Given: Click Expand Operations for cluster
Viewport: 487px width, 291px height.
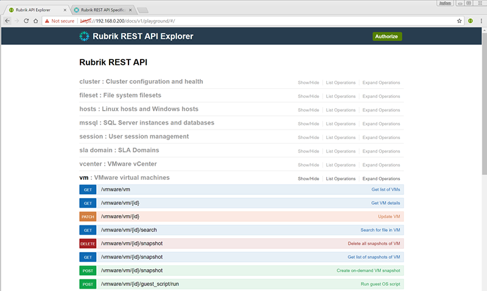Looking at the screenshot, I should [381, 83].
